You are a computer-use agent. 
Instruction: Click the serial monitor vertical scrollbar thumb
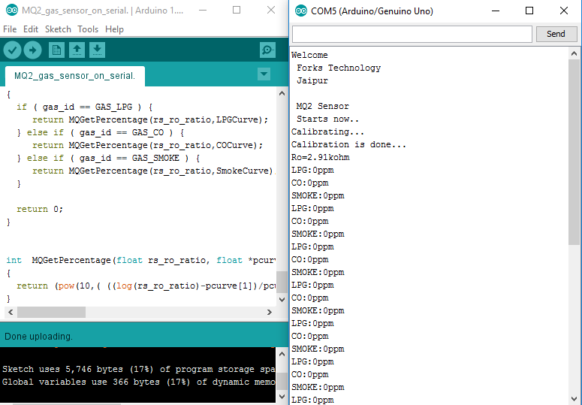tap(574, 152)
